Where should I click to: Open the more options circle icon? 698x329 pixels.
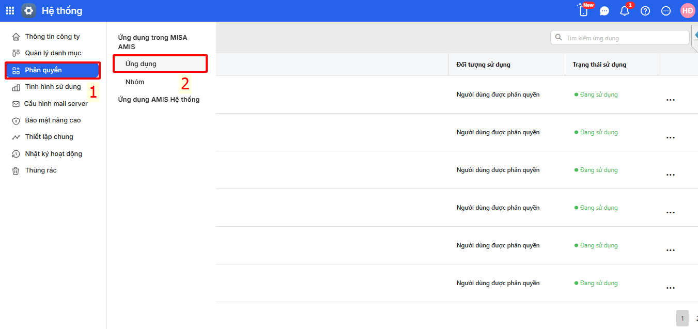(666, 11)
